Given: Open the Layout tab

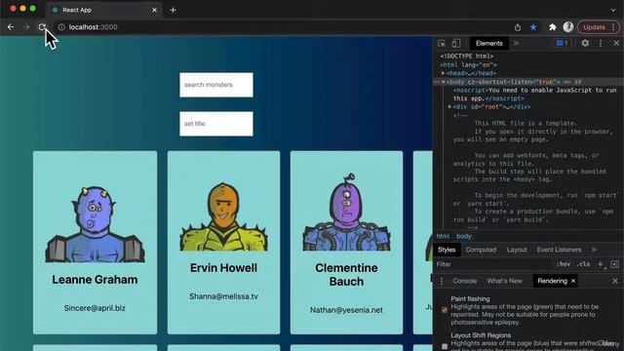Looking at the screenshot, I should pyautogui.click(x=517, y=250).
